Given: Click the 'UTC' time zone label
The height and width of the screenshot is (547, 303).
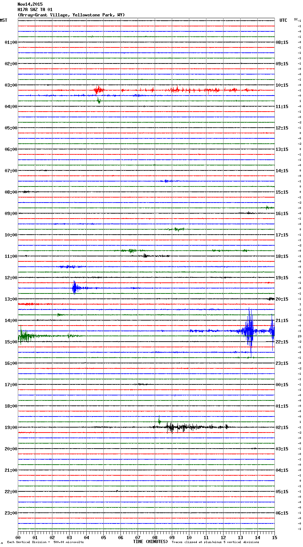Looking at the screenshot, I should pyautogui.click(x=283, y=20).
